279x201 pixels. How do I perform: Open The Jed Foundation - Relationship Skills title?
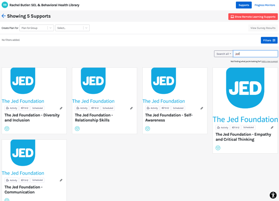pyautogui.click(x=94, y=118)
